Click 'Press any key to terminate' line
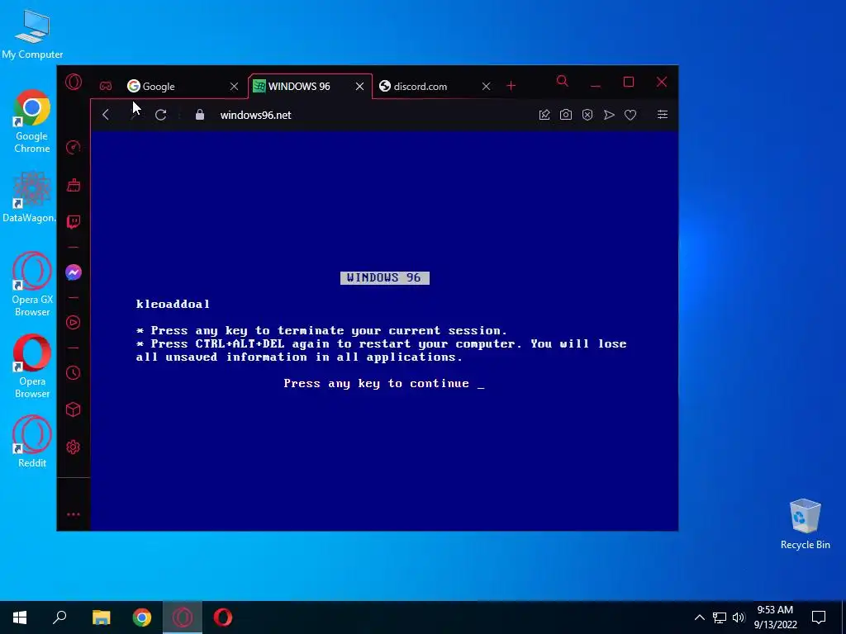 322,330
